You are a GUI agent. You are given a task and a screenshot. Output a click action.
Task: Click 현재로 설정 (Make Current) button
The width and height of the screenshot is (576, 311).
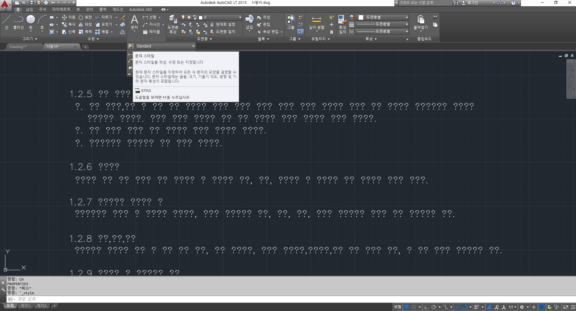223,24
